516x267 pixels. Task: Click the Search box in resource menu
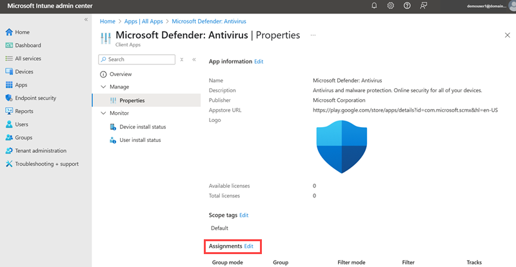[x=137, y=59]
